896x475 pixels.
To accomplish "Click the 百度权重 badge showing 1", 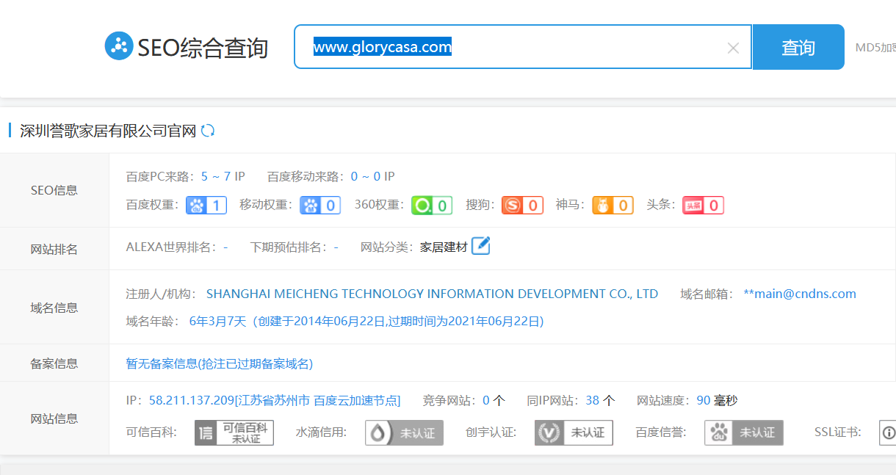I will (x=206, y=205).
